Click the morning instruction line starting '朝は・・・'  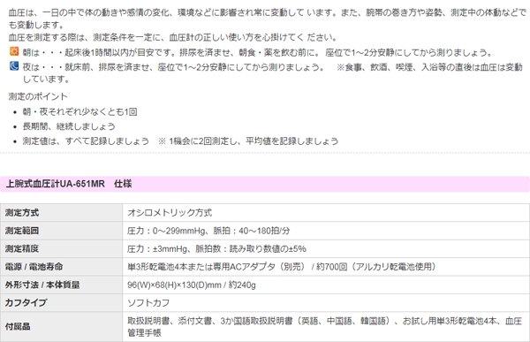point(258,52)
